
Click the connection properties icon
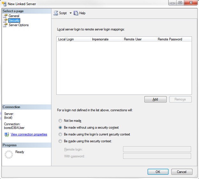[x=7, y=134]
